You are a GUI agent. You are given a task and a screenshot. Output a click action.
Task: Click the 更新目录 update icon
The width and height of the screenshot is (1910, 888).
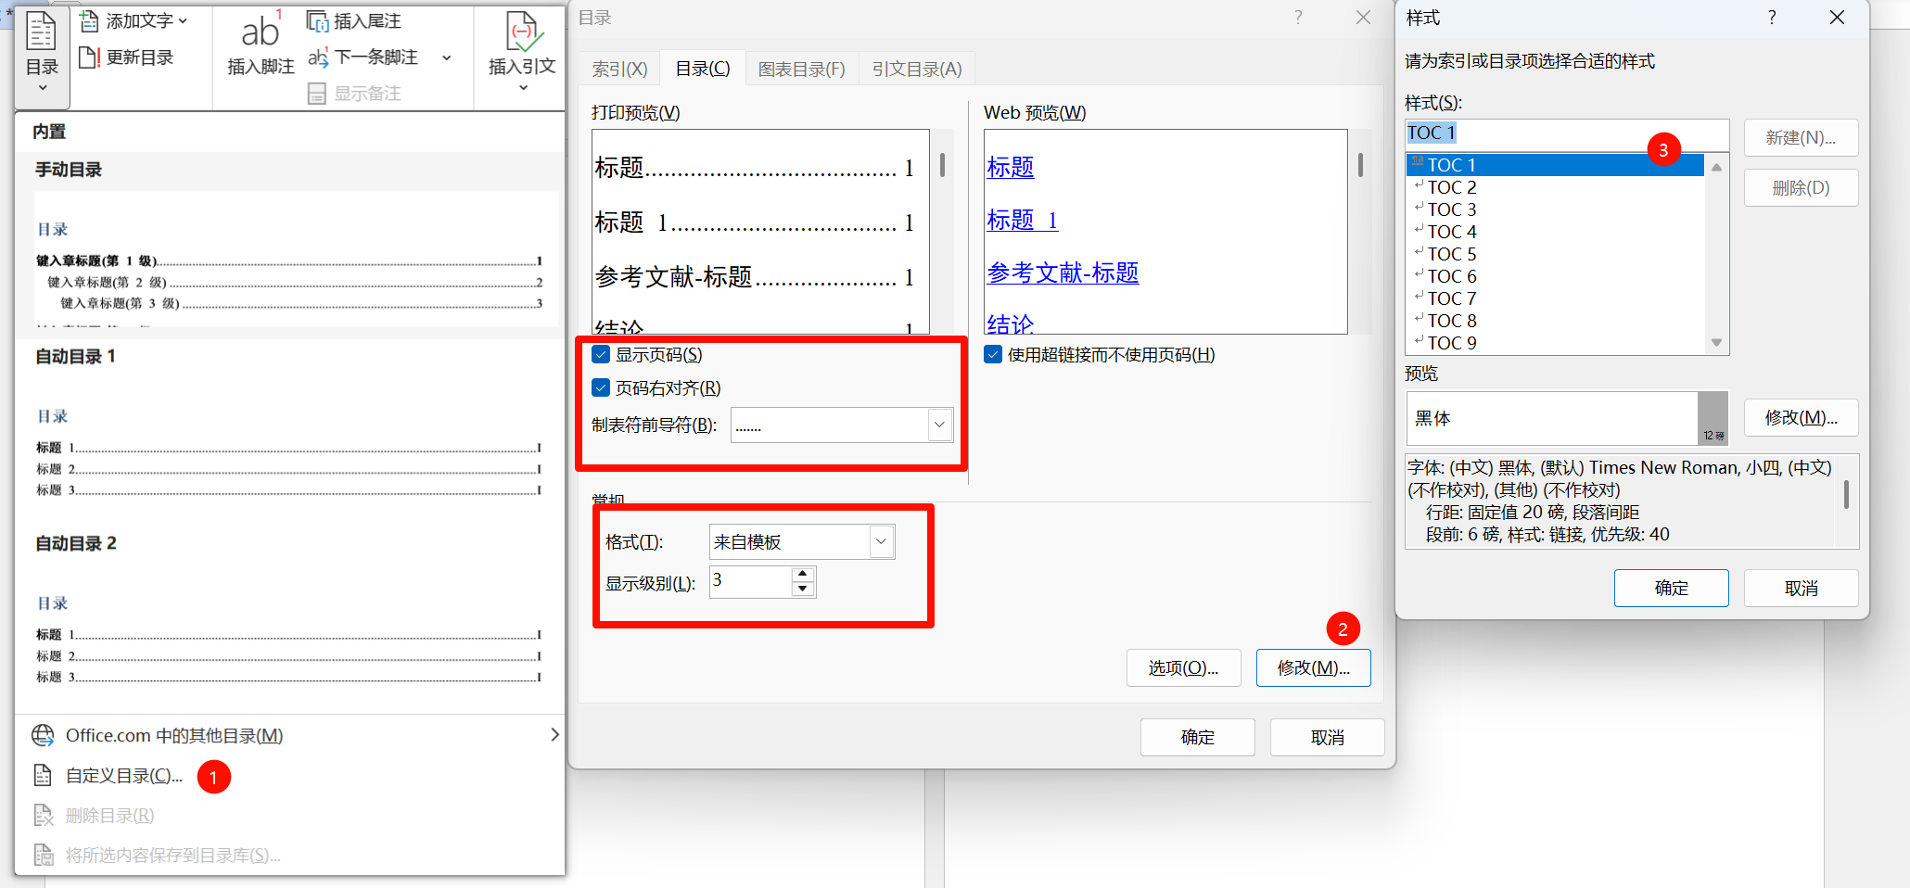pos(90,57)
